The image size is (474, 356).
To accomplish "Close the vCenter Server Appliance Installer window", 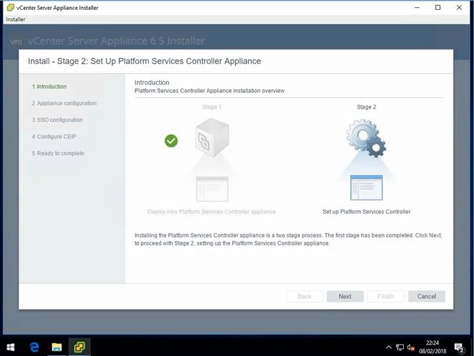I will 459,7.
